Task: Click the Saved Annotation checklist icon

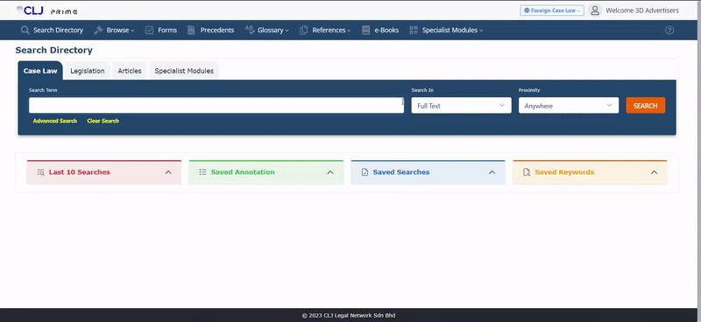Action: click(x=202, y=172)
